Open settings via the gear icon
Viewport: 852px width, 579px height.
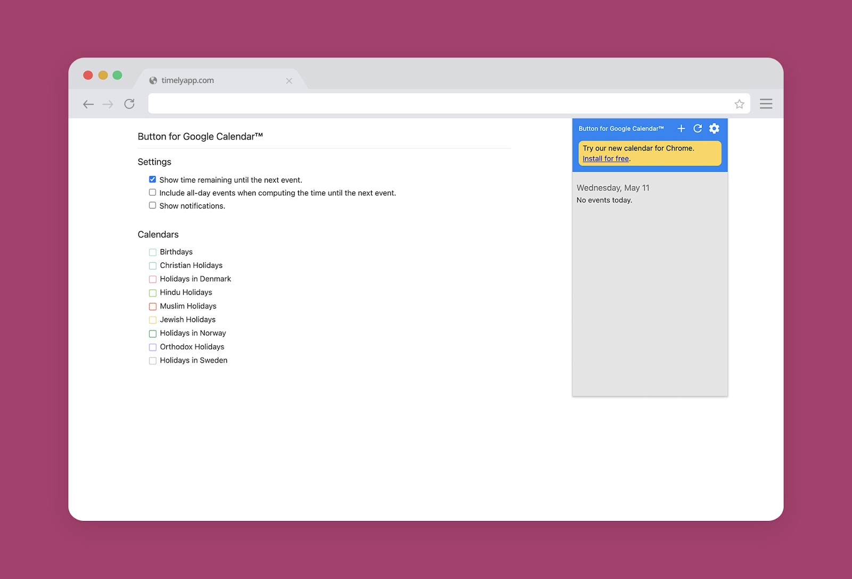[x=715, y=128]
